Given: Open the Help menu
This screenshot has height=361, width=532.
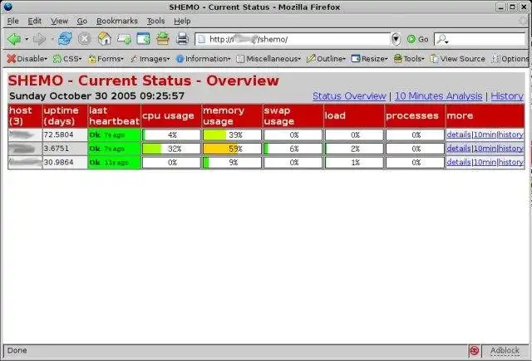Looking at the screenshot, I should 182,21.
